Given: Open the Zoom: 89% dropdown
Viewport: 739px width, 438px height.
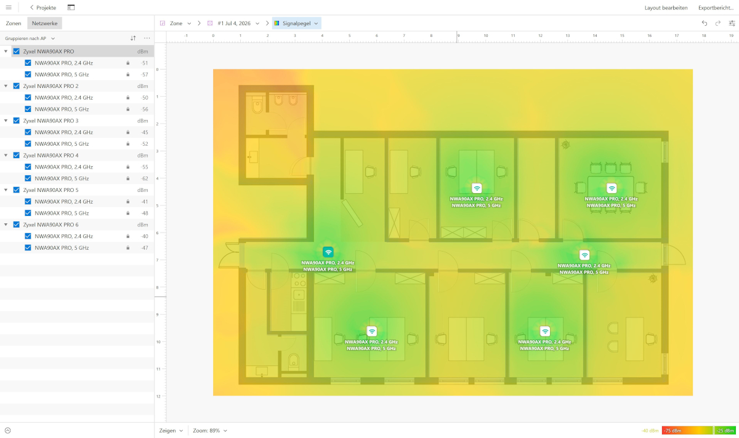Looking at the screenshot, I should (x=210, y=431).
